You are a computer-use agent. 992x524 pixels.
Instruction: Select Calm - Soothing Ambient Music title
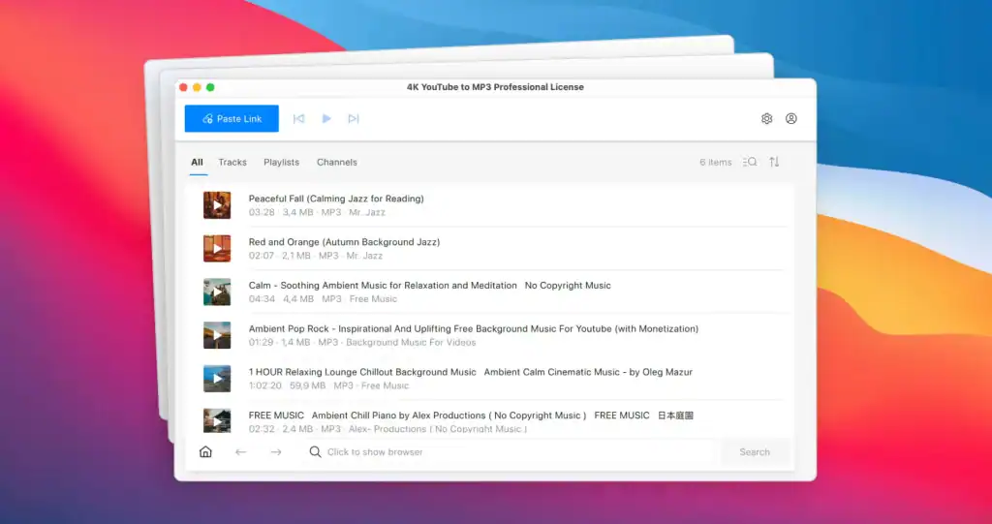(429, 286)
